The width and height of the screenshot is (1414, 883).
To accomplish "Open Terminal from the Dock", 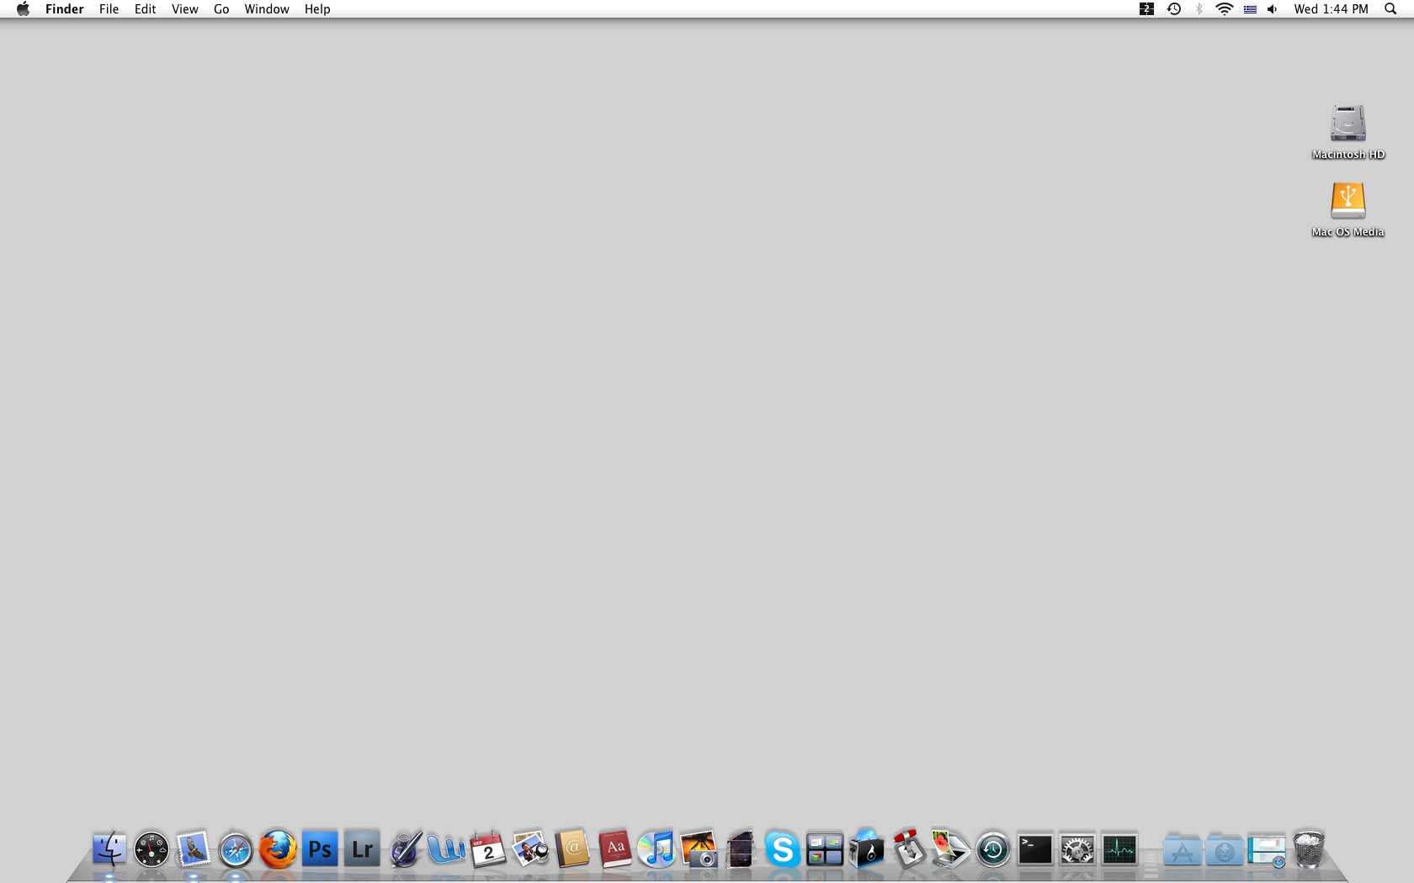I will pos(1035,849).
